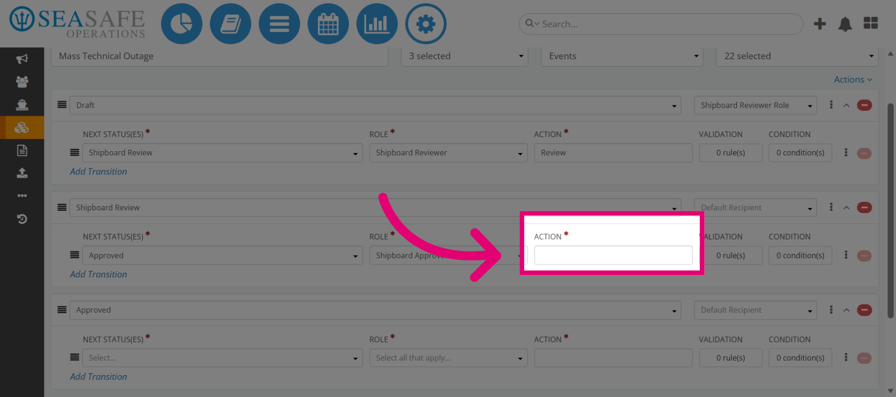Image resolution: width=896 pixels, height=397 pixels.
Task: Open next status dropdown showing Approved
Action: [223, 256]
